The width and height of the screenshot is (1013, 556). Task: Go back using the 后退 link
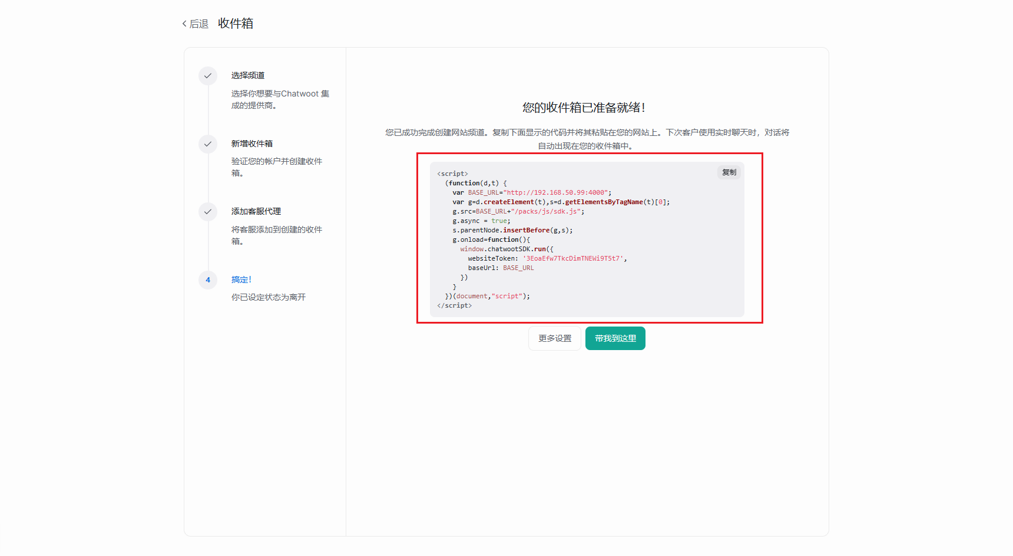tap(198, 24)
